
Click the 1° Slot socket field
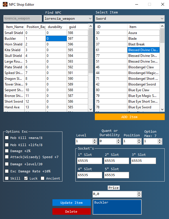click(90, 161)
